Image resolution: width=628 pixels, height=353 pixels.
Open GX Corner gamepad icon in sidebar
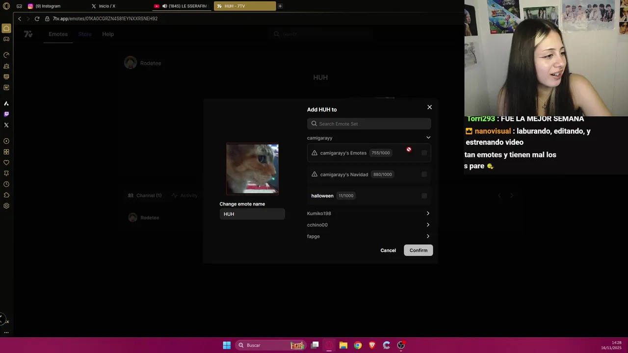coord(6,39)
